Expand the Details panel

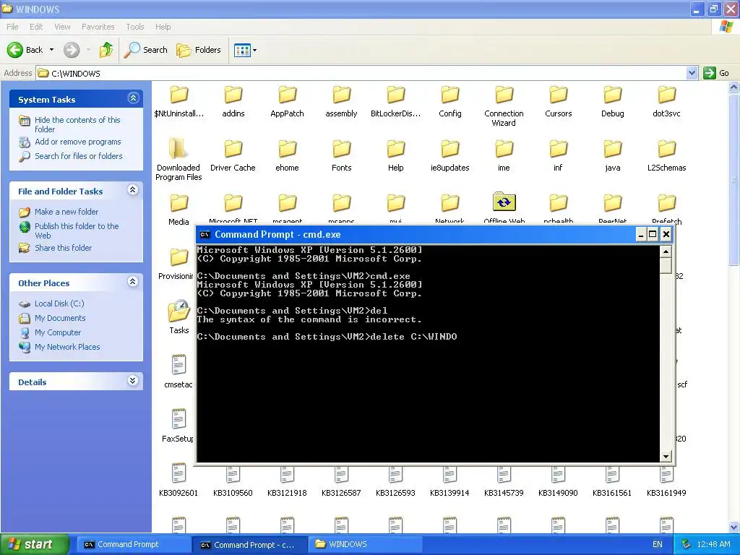pyautogui.click(x=133, y=381)
